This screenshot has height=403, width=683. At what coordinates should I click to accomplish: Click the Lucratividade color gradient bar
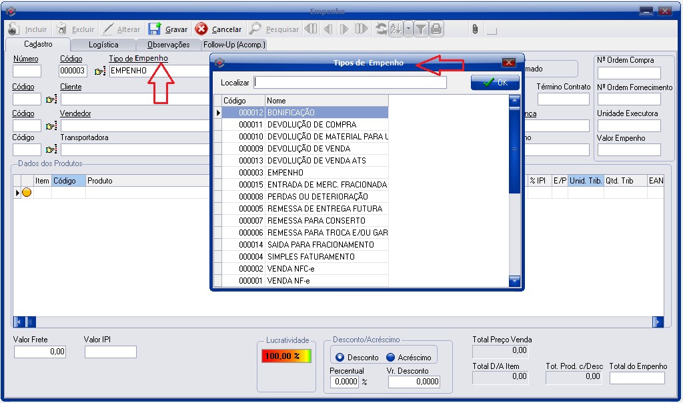pos(286,356)
